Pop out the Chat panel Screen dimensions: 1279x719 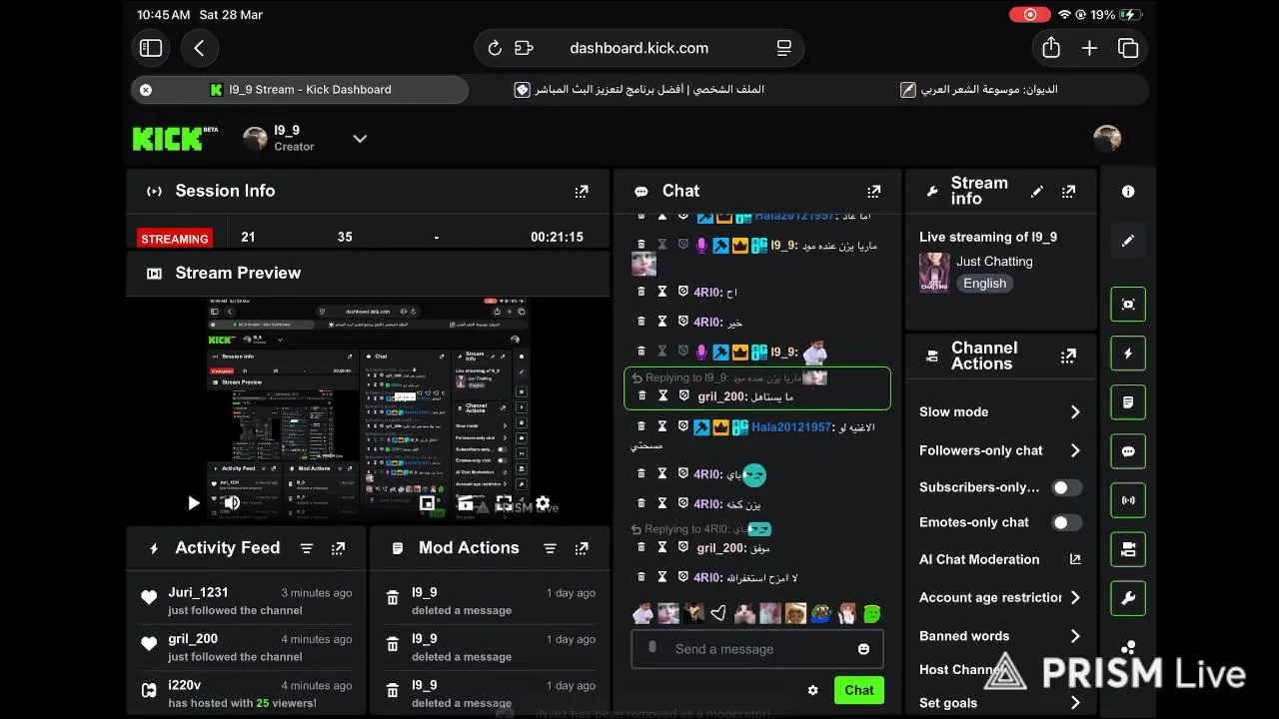point(874,192)
